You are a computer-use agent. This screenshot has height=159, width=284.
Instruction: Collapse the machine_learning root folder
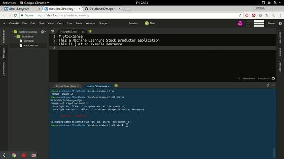click(12, 32)
